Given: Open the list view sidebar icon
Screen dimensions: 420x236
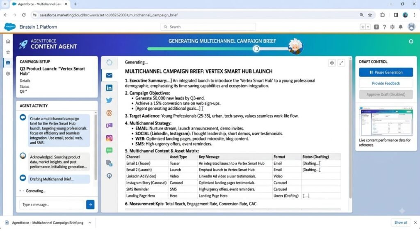Looking at the screenshot, I should [8, 63].
